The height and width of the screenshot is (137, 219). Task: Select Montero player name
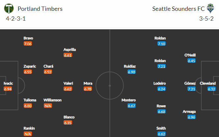pyautogui.click(x=128, y=100)
